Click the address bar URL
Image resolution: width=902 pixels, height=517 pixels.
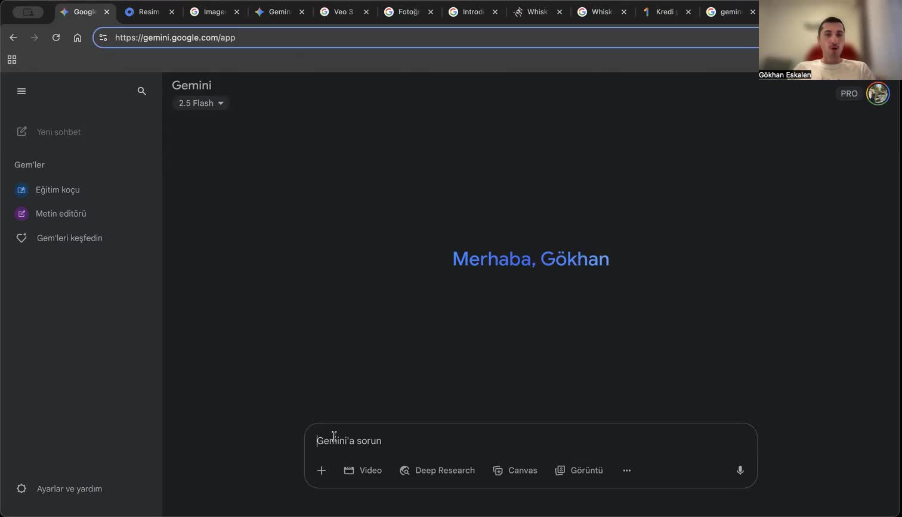(x=175, y=38)
